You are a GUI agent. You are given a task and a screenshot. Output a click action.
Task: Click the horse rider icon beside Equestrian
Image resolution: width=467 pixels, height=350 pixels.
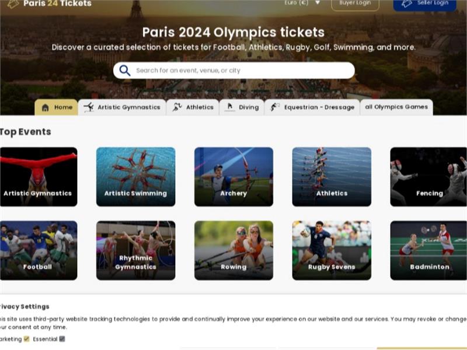pos(275,107)
